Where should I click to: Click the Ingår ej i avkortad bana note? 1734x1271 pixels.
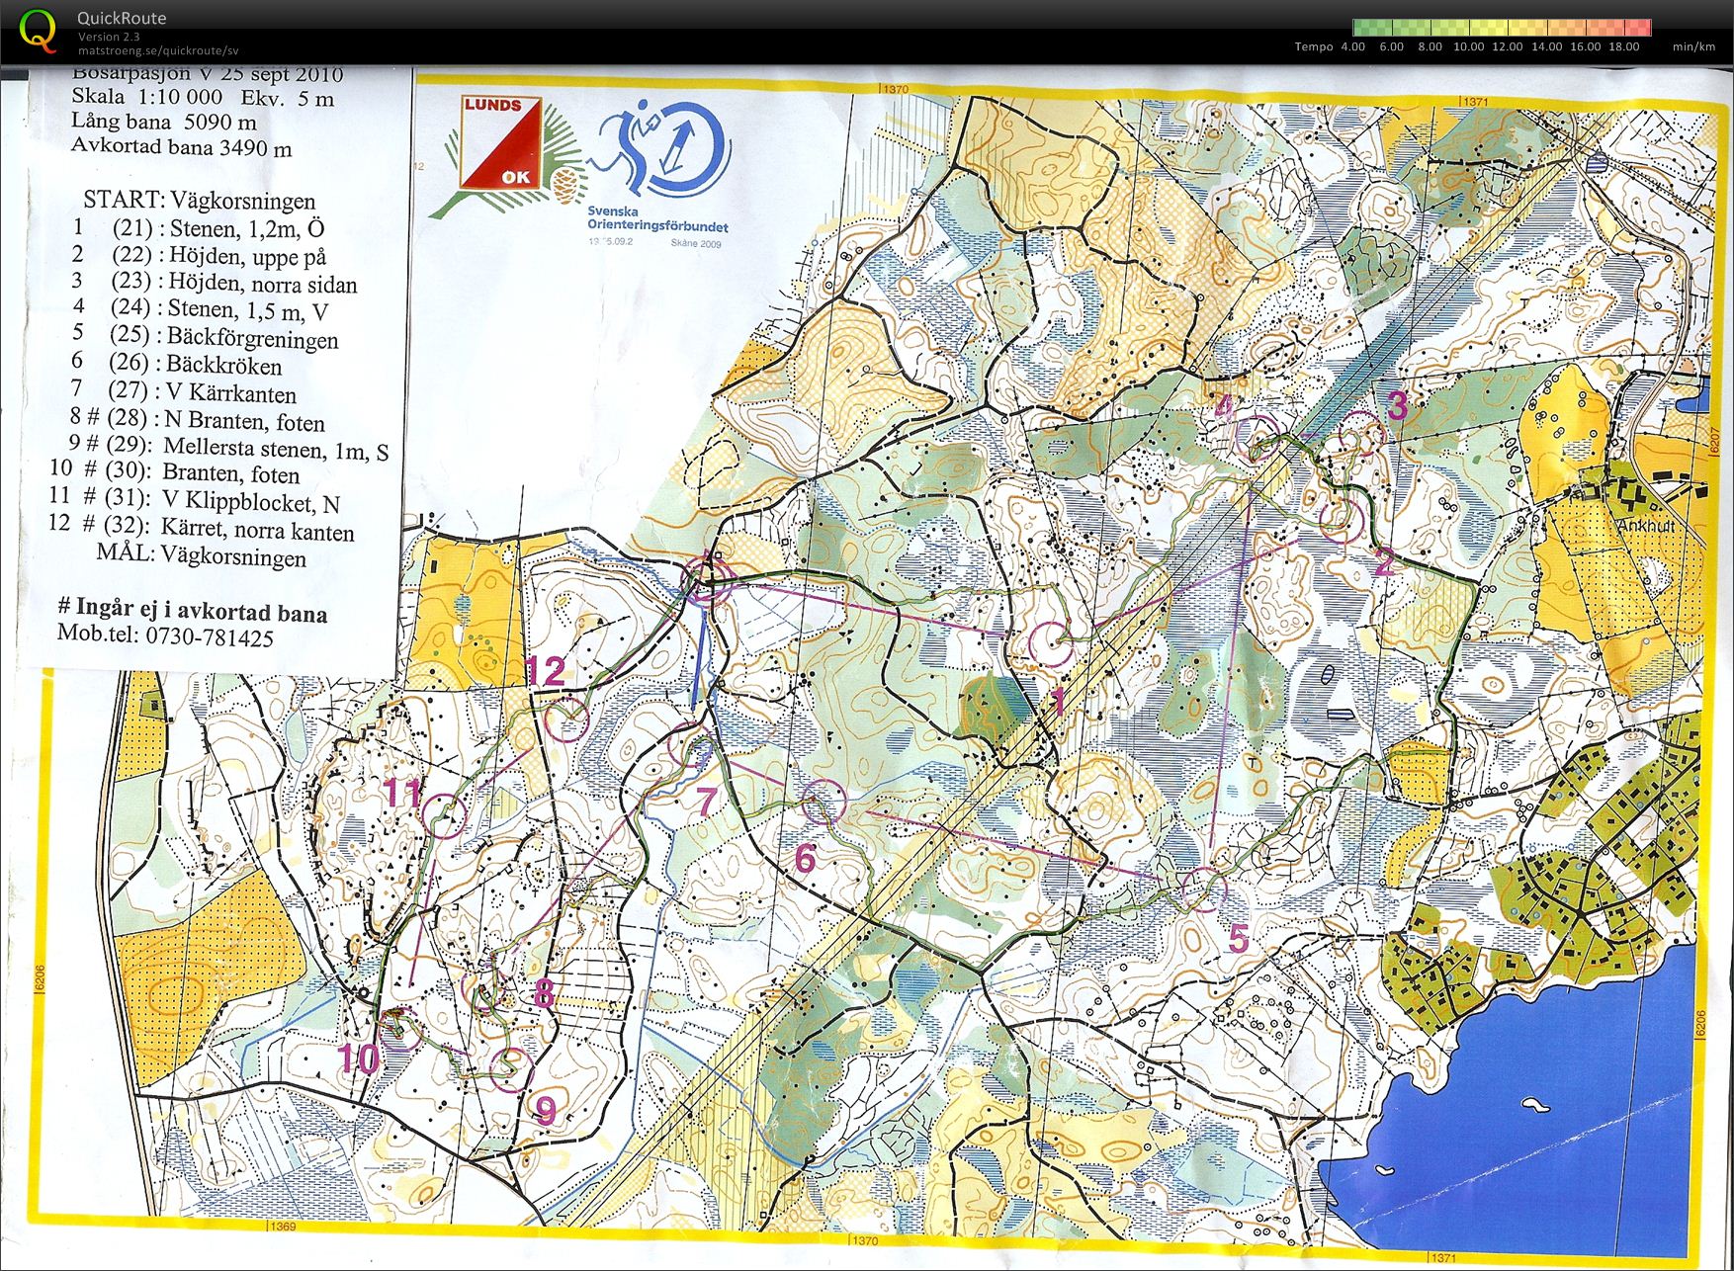tap(193, 612)
